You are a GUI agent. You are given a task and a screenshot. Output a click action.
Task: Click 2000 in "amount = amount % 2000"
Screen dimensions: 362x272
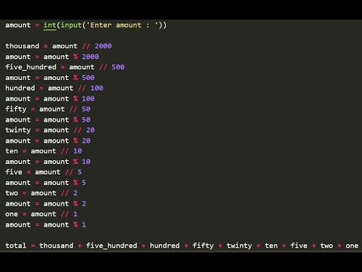(90, 57)
